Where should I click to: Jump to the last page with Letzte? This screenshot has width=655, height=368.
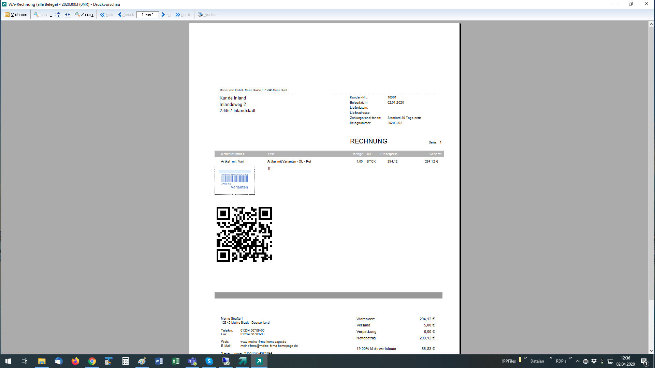pos(183,15)
